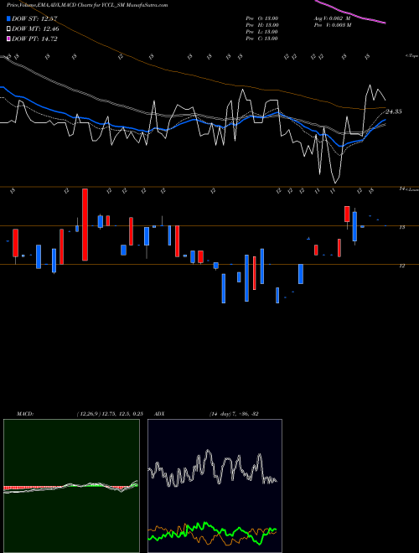Open the ADX indicator chart panel
This screenshot has height=553, width=419.
215,486
